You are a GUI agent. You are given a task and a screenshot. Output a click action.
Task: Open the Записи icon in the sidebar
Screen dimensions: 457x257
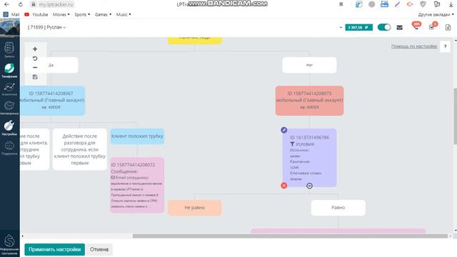tap(9, 50)
